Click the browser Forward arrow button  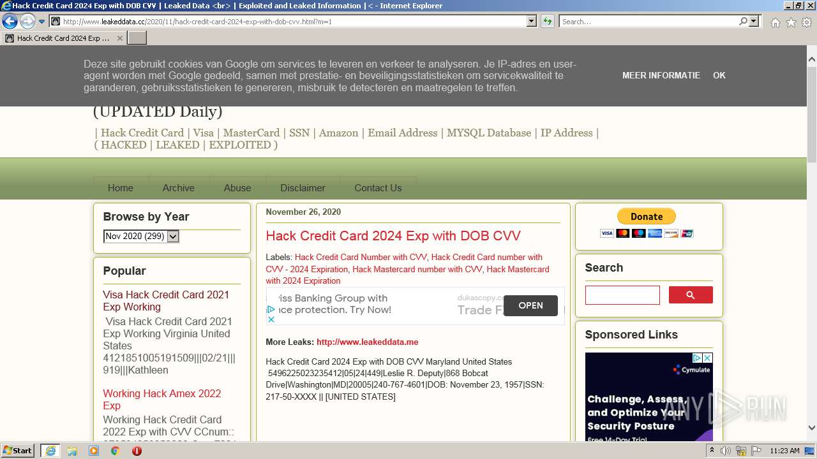(x=27, y=21)
